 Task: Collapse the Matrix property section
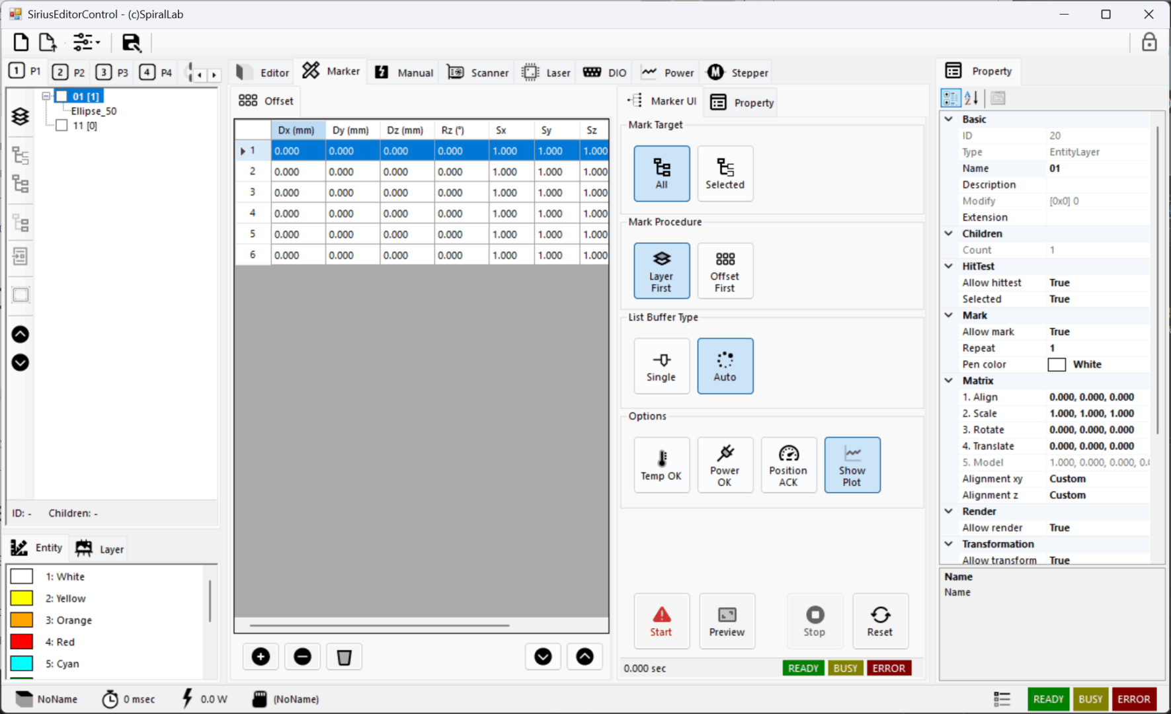tap(949, 381)
